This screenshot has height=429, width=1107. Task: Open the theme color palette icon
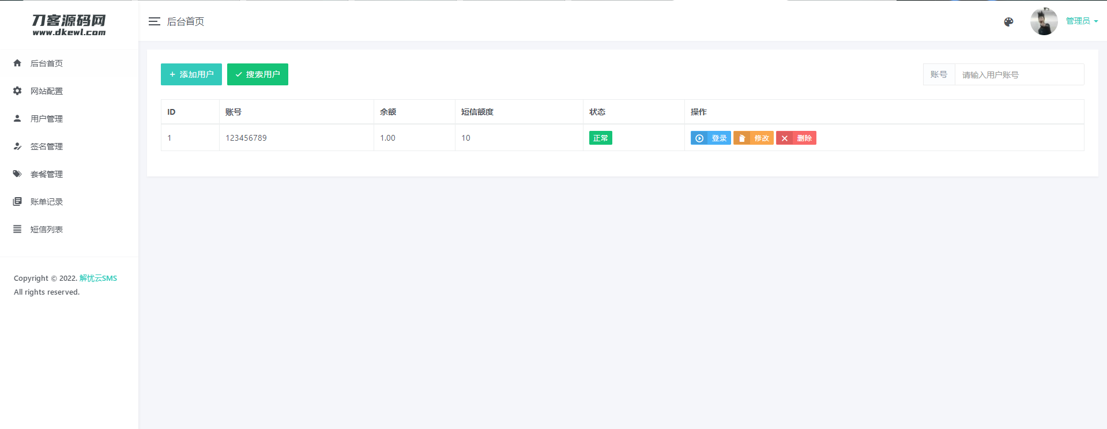click(1008, 22)
